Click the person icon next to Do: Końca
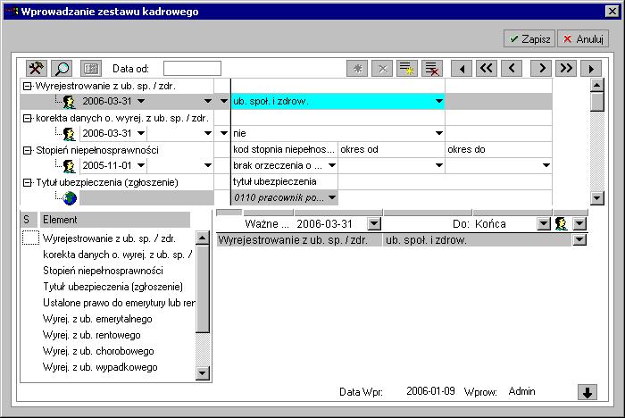The height and width of the screenshot is (418, 625). tap(562, 224)
